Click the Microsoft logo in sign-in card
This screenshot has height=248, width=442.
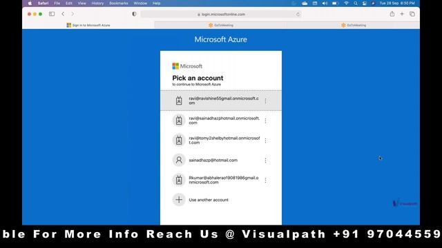(x=187, y=66)
